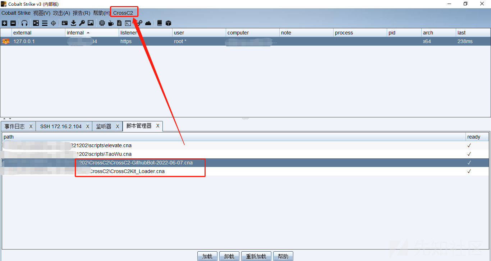Open screenshots via the picture icon

coord(91,23)
